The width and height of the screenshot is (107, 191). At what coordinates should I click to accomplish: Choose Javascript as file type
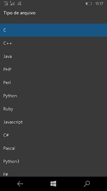53,122
